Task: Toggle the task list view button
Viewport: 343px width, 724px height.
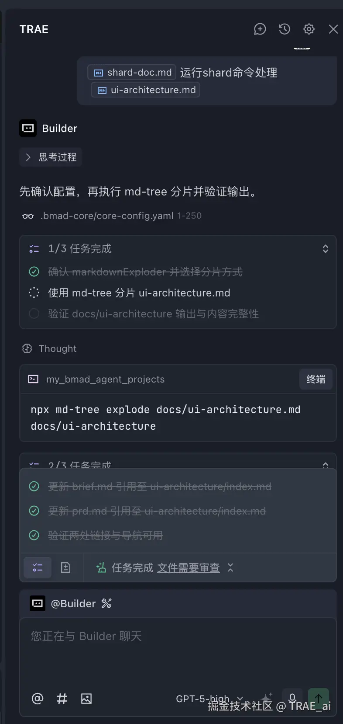Action: [38, 567]
